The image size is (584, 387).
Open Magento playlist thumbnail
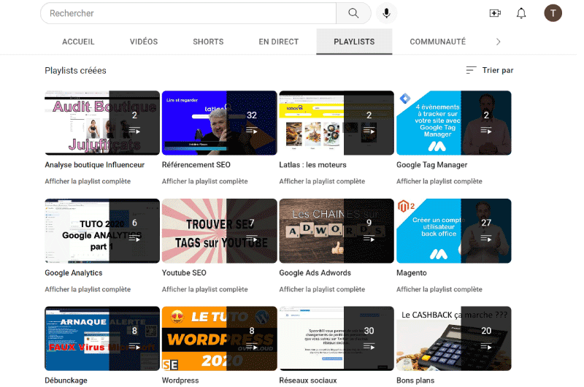453,231
